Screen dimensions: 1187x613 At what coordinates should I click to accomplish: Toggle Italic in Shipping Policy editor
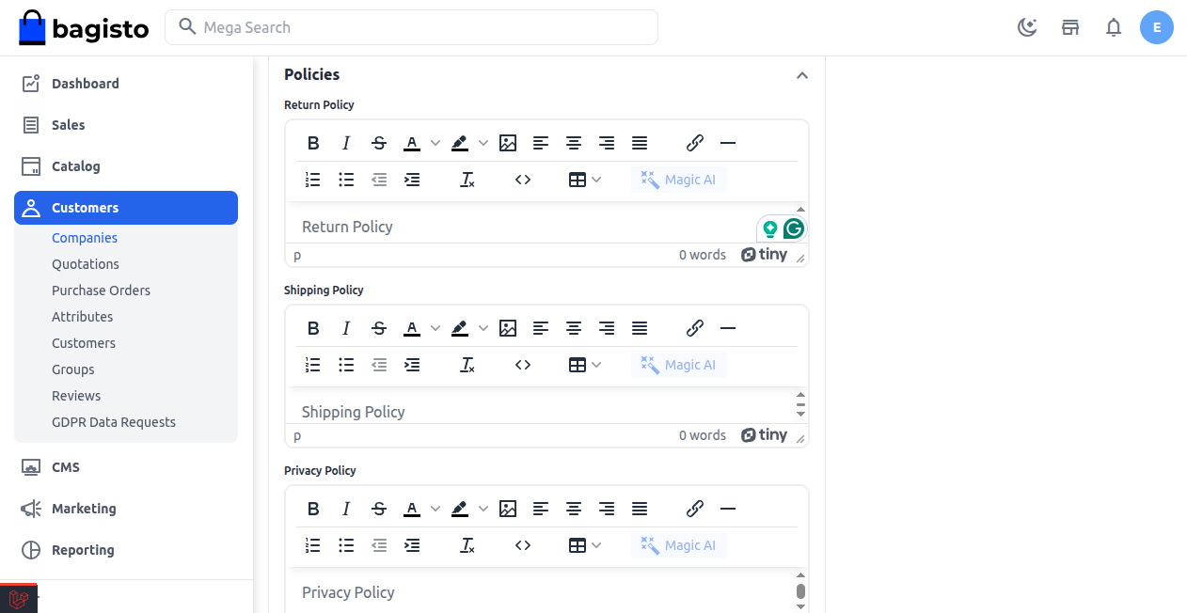coord(346,328)
